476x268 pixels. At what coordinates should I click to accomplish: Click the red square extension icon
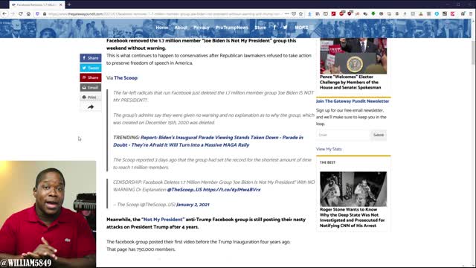[x=333, y=13]
